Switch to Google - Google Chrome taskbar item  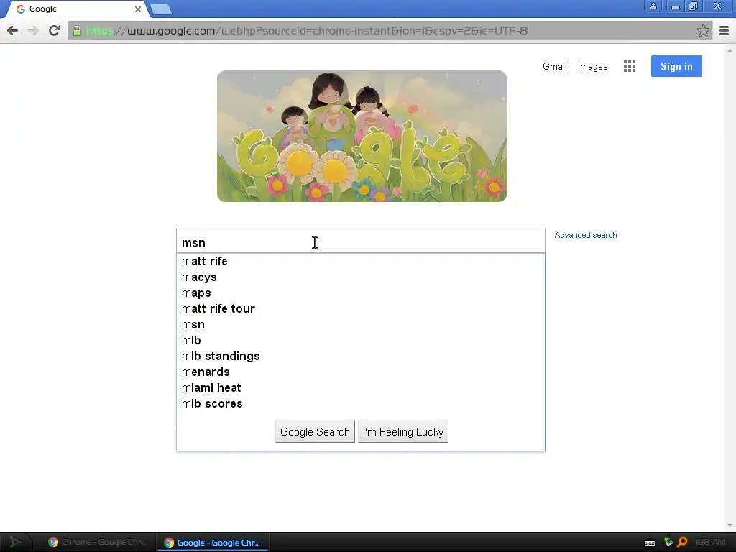[213, 542]
